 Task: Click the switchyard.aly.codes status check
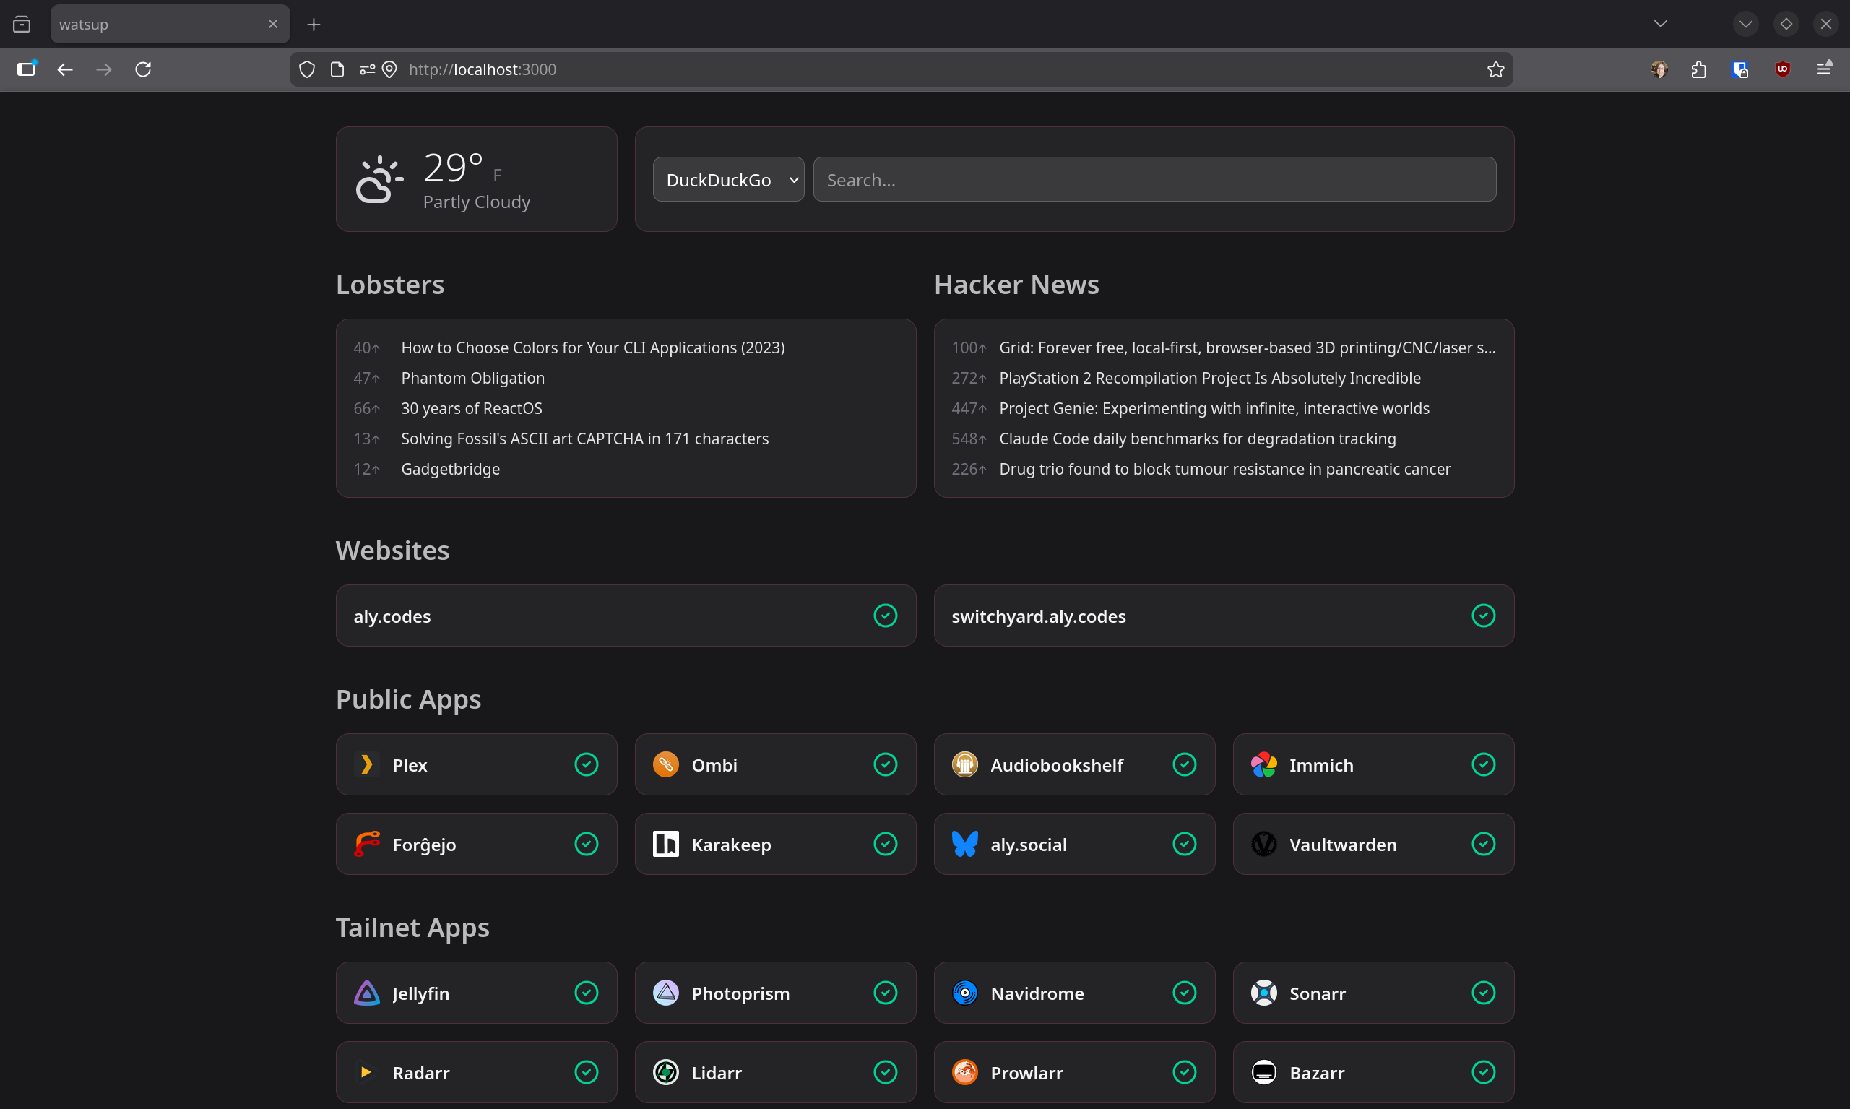(1483, 616)
